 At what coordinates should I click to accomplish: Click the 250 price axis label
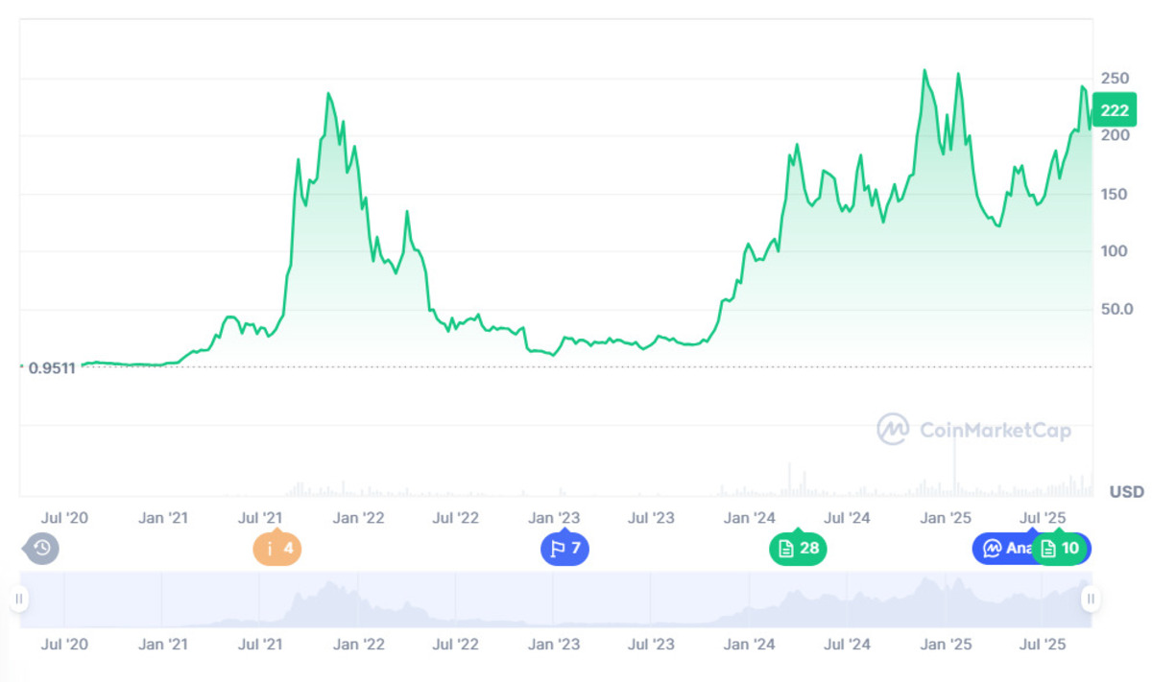click(x=1115, y=78)
